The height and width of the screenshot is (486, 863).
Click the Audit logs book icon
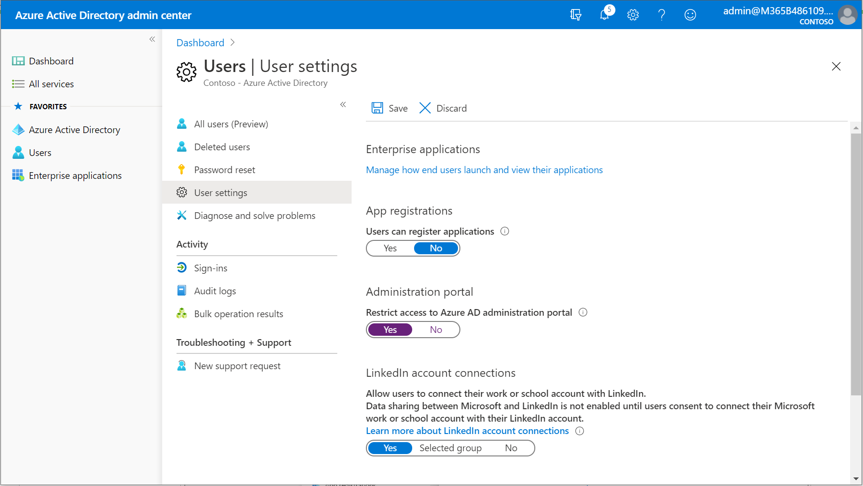click(182, 291)
